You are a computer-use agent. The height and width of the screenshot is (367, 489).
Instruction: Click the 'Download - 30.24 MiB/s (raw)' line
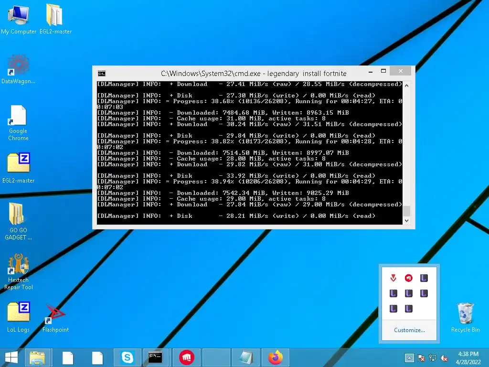coord(249,124)
